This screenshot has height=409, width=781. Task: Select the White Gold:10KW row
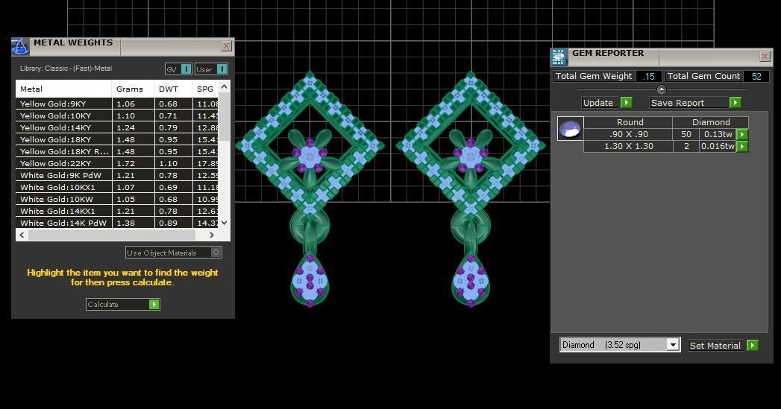118,199
